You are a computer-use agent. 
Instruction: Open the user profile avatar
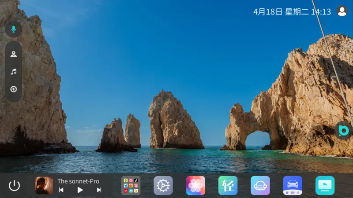pyautogui.click(x=342, y=11)
